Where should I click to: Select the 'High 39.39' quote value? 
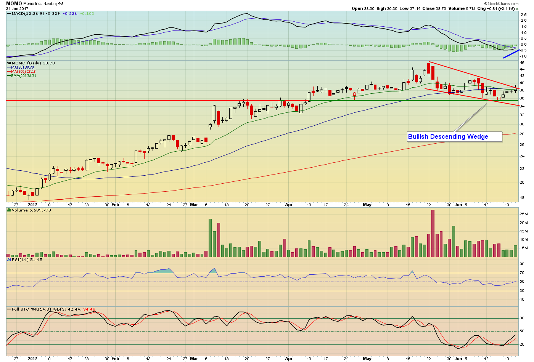point(387,8)
